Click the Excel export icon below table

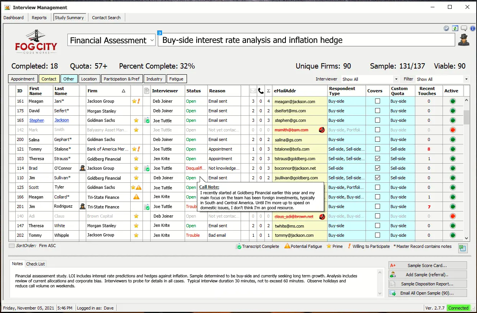462,248
